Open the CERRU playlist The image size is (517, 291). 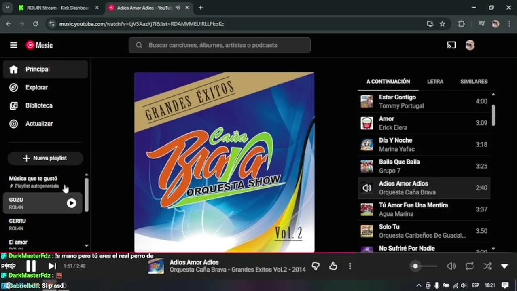coord(43,224)
